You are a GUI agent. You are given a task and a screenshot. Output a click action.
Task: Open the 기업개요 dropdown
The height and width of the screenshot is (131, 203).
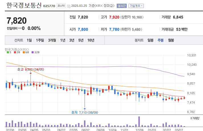click(136, 6)
